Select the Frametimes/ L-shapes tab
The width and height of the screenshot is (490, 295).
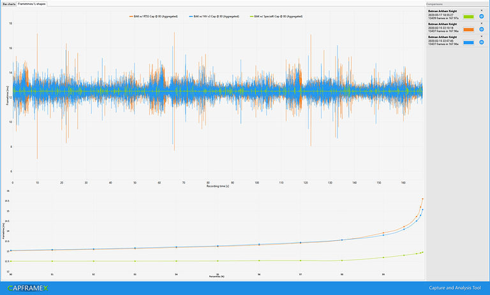[x=32, y=4]
